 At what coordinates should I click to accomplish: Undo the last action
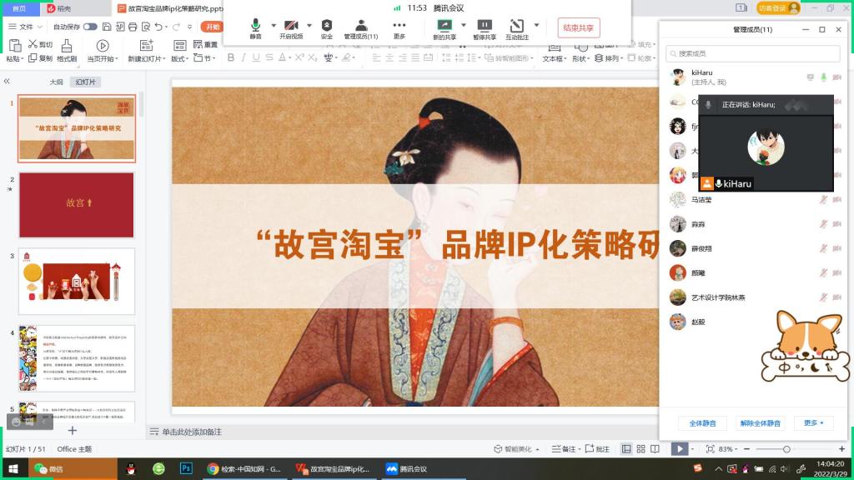click(158, 27)
